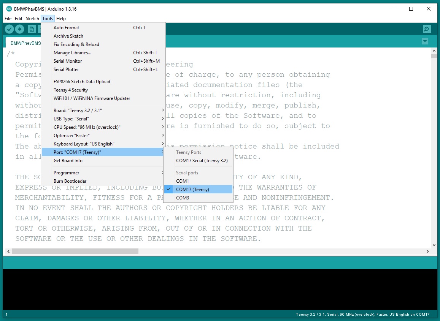
Task: Choose COM1 serial port
Action: click(183, 181)
